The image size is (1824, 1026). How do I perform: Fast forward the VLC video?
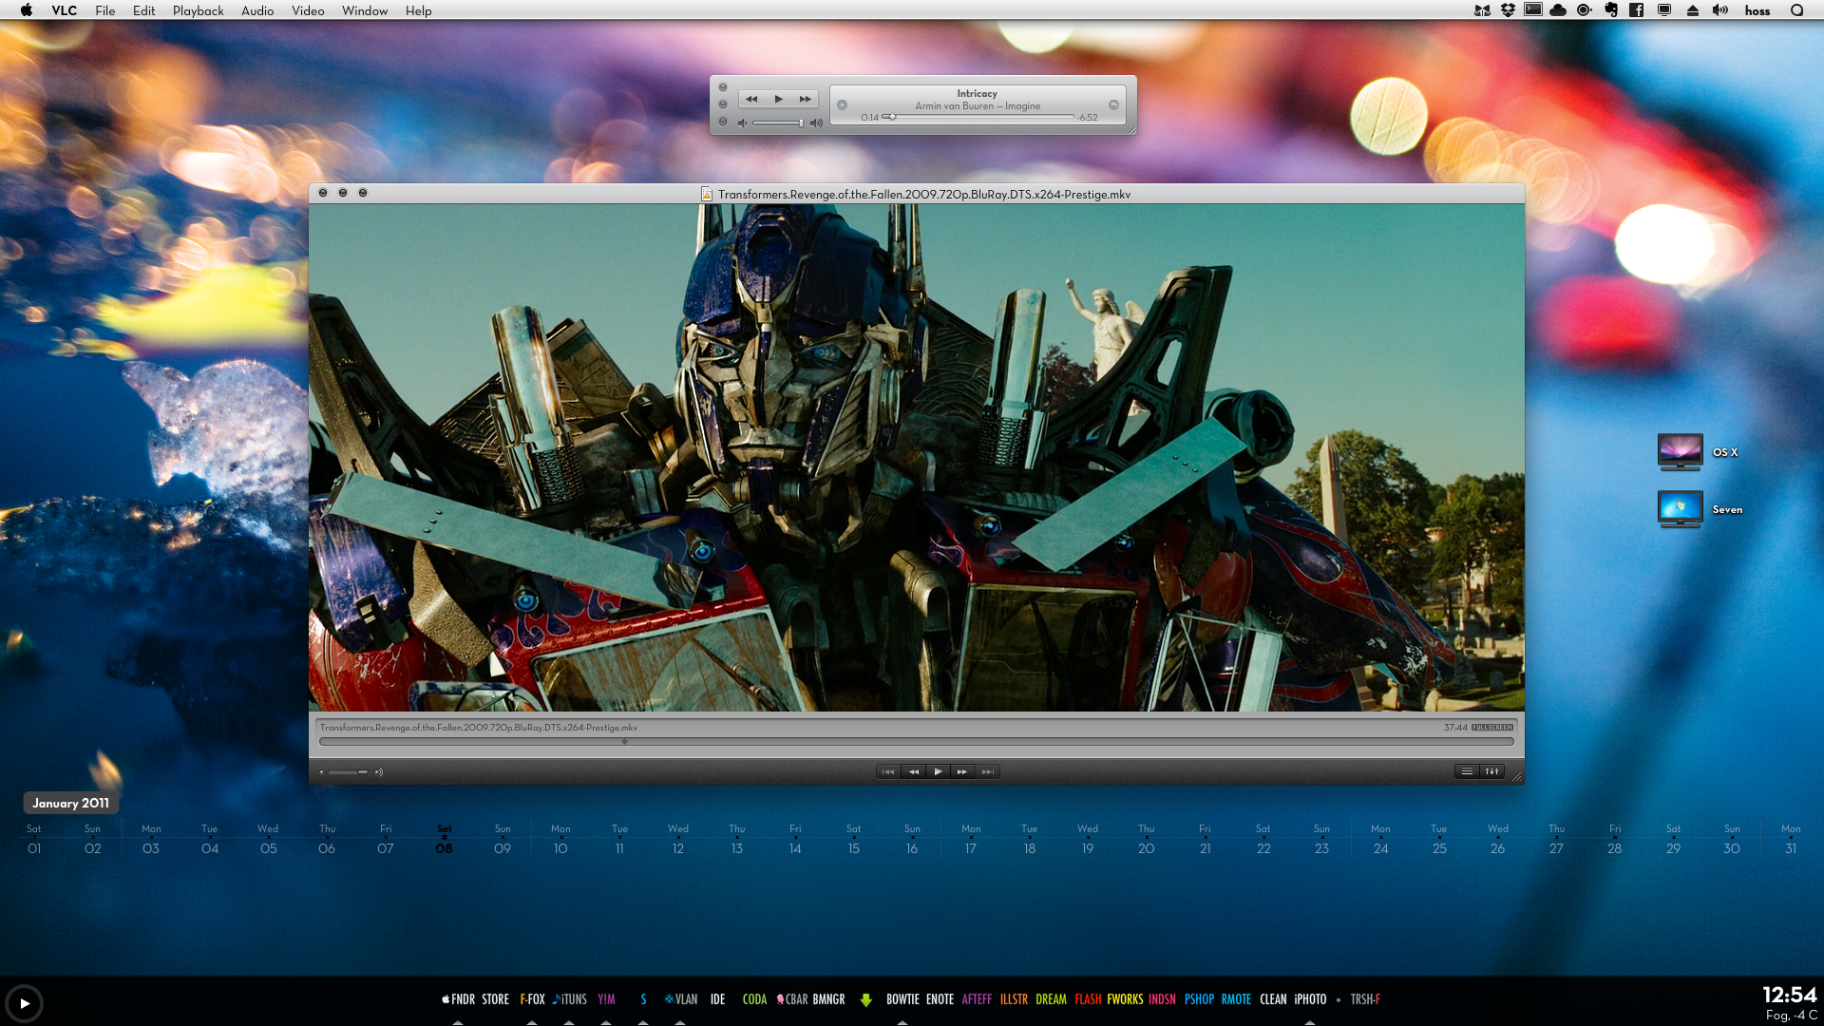(962, 771)
